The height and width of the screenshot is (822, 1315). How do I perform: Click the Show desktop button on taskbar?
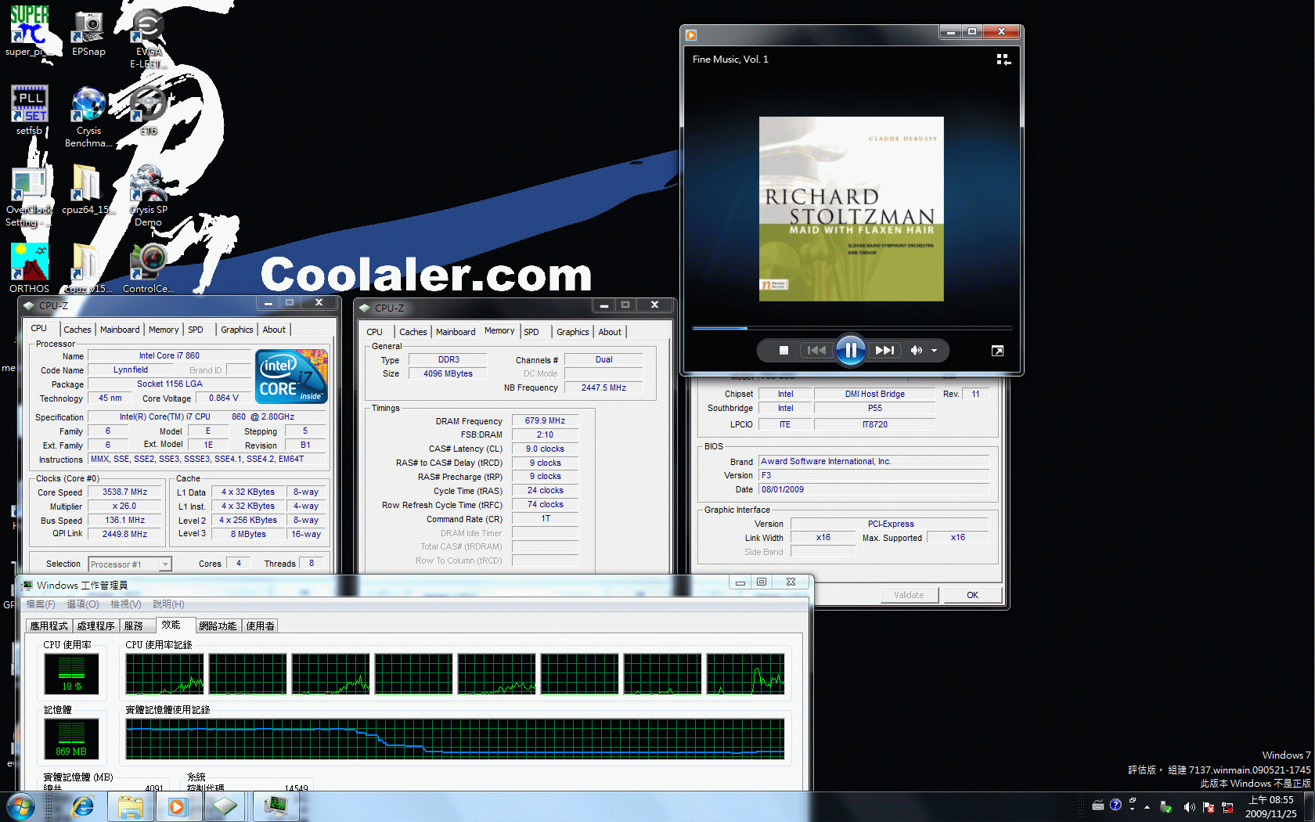pos(1309,807)
